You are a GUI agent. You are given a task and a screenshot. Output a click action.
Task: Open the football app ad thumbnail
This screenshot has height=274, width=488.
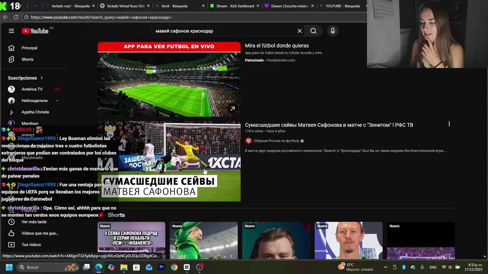(169, 79)
